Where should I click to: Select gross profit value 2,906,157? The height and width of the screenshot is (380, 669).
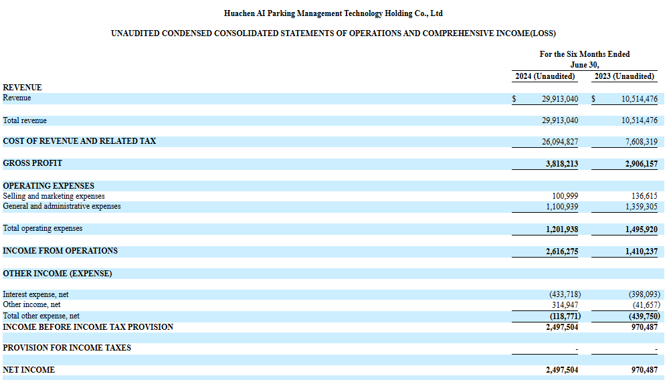pos(642,164)
